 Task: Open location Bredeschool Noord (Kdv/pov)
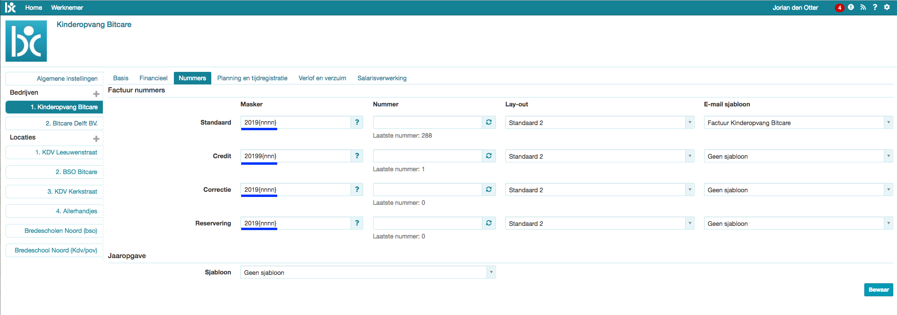(x=54, y=250)
